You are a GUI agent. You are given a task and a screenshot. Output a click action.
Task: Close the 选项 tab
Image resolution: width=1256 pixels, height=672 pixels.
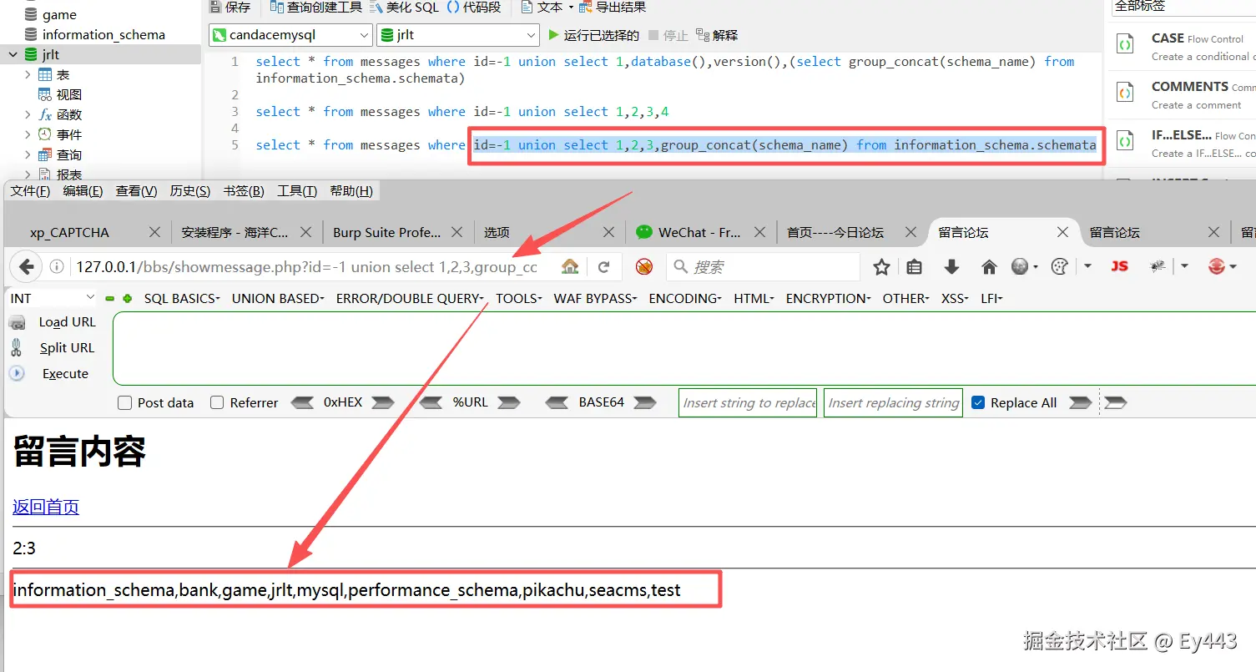[608, 232]
